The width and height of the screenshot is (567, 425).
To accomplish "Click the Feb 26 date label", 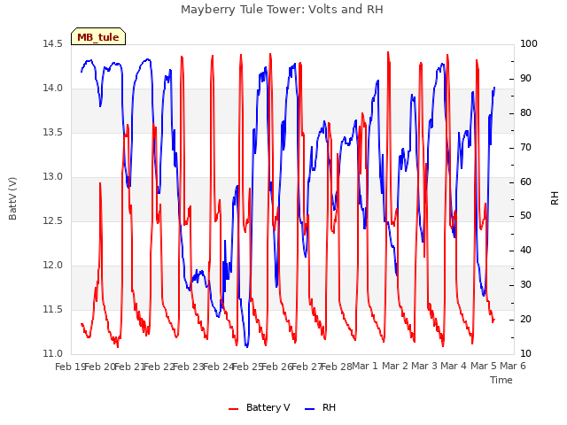I will pyautogui.click(x=277, y=367).
